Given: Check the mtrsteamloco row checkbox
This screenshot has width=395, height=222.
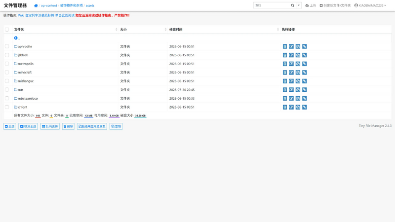Looking at the screenshot, I should (x=7, y=98).
